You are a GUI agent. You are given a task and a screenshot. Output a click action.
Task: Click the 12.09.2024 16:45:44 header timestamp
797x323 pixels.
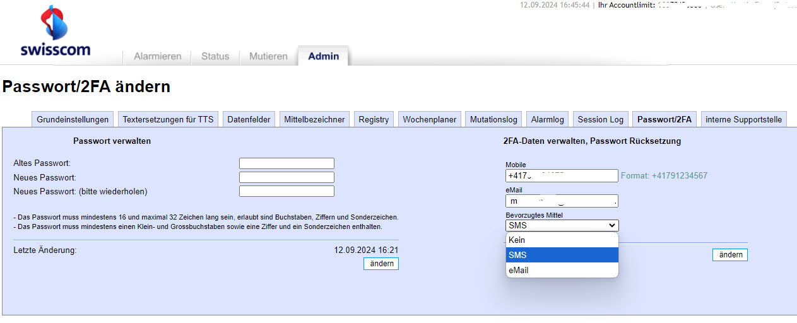(x=555, y=5)
